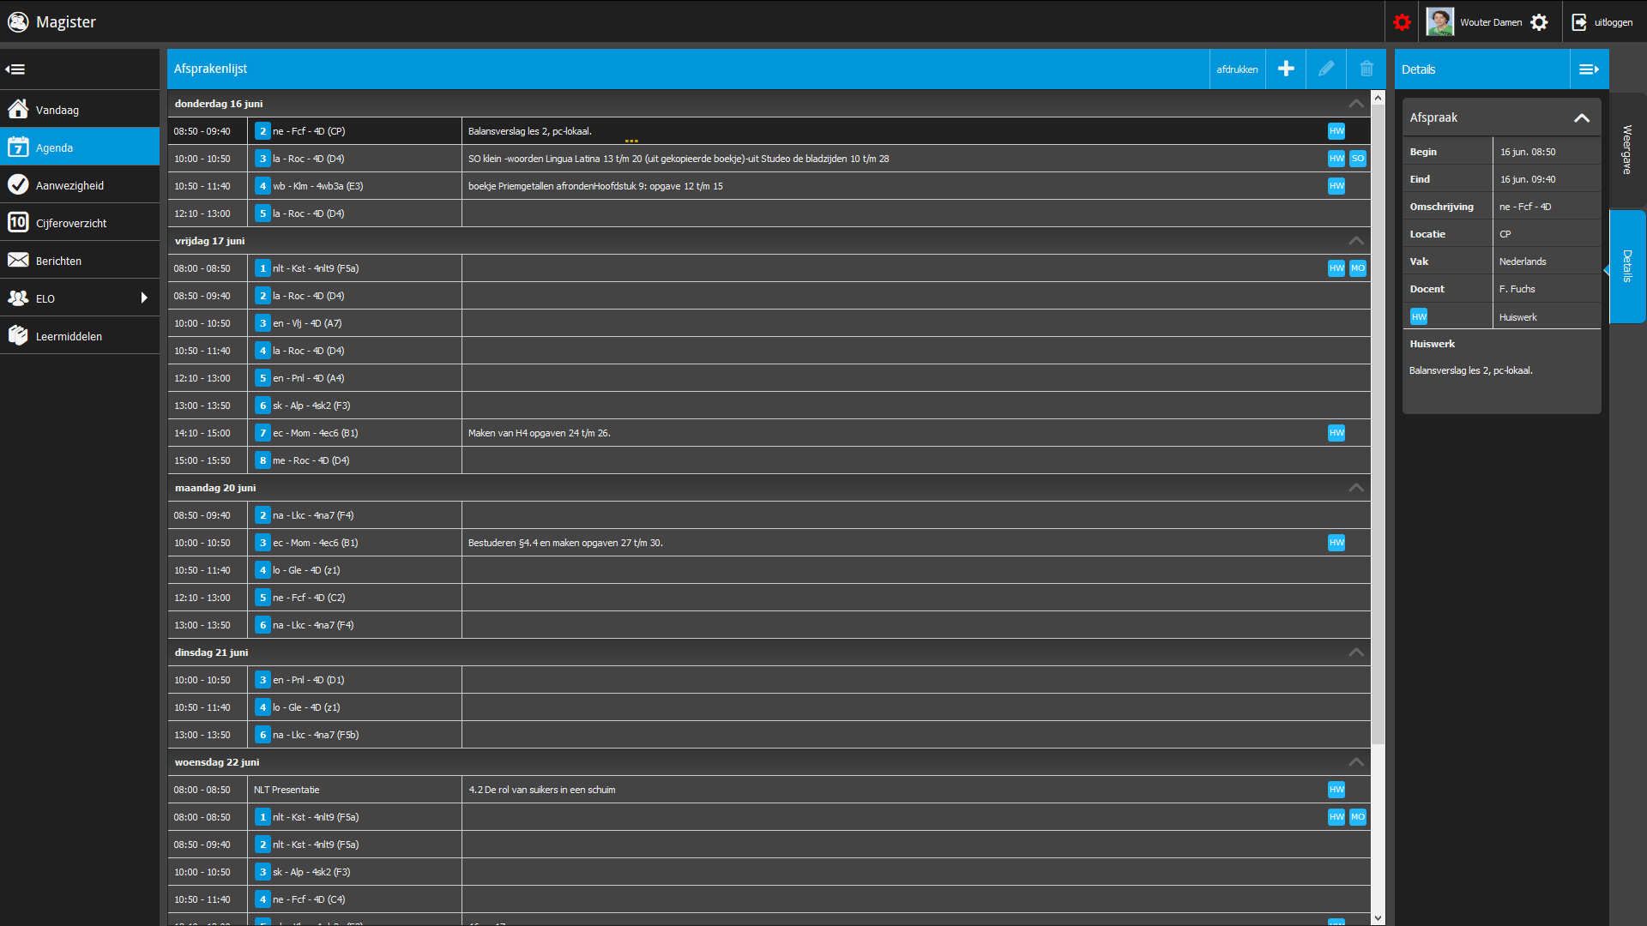
Task: Click the plus icon to add appointment
Action: tap(1286, 69)
